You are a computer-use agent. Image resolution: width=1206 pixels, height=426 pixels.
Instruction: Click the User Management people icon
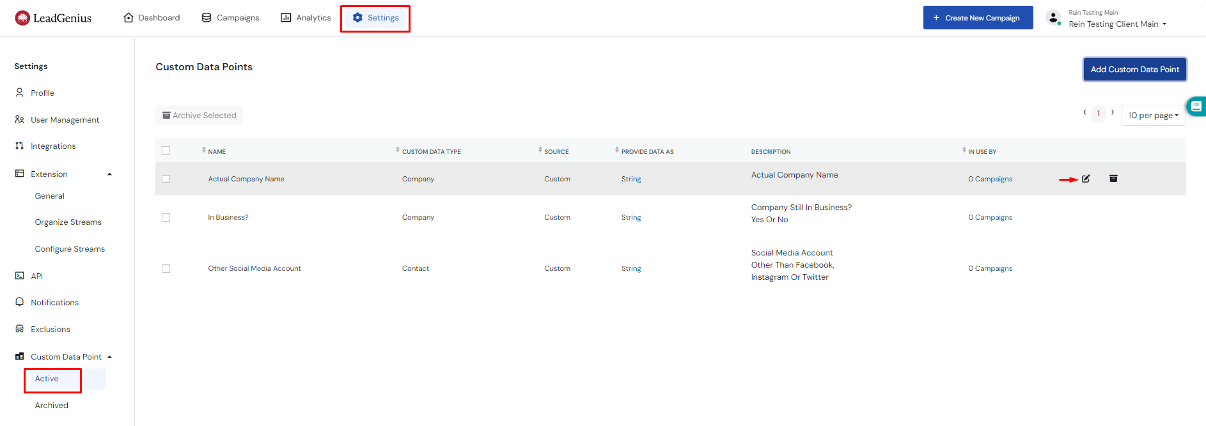[20, 119]
